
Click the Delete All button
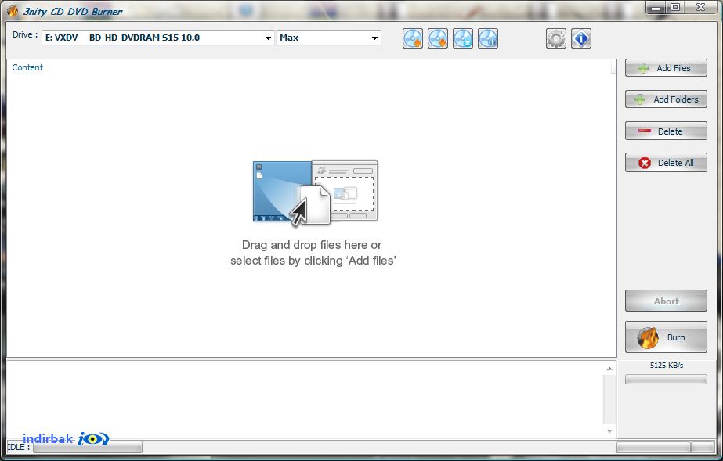666,163
